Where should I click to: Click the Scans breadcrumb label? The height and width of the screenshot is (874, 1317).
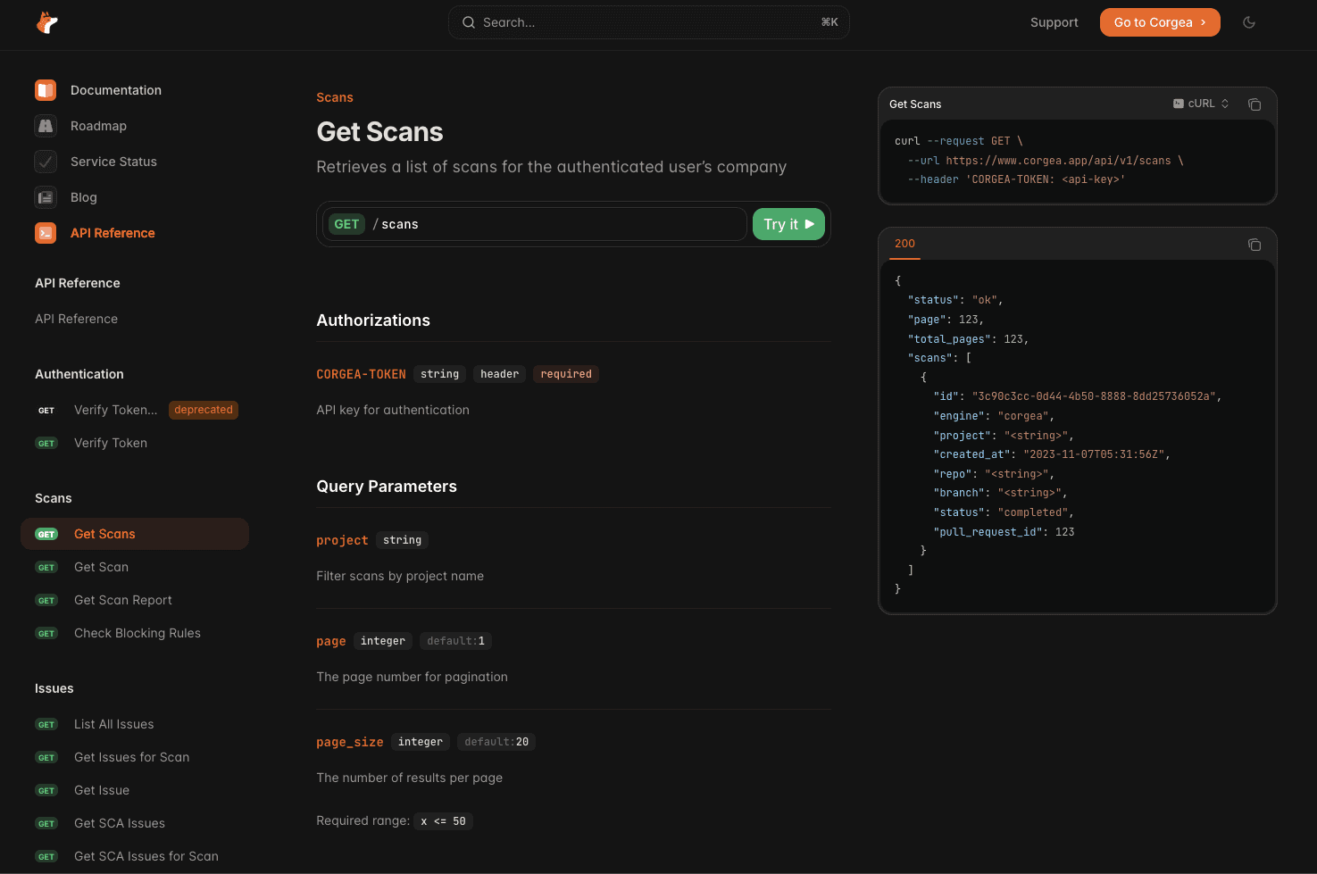pos(335,97)
